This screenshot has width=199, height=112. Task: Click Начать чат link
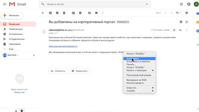(x=19, y=92)
